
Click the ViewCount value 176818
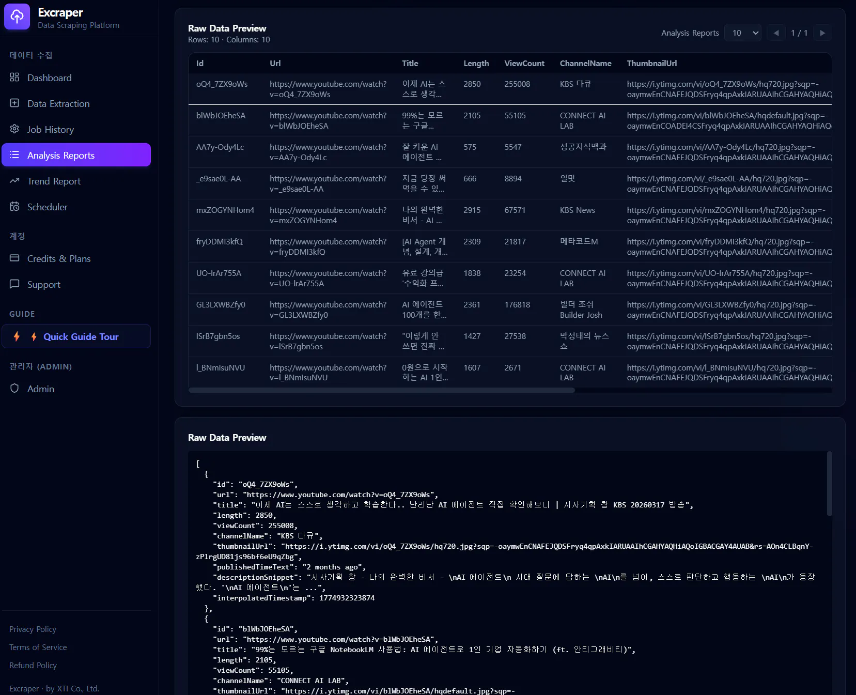click(x=517, y=305)
